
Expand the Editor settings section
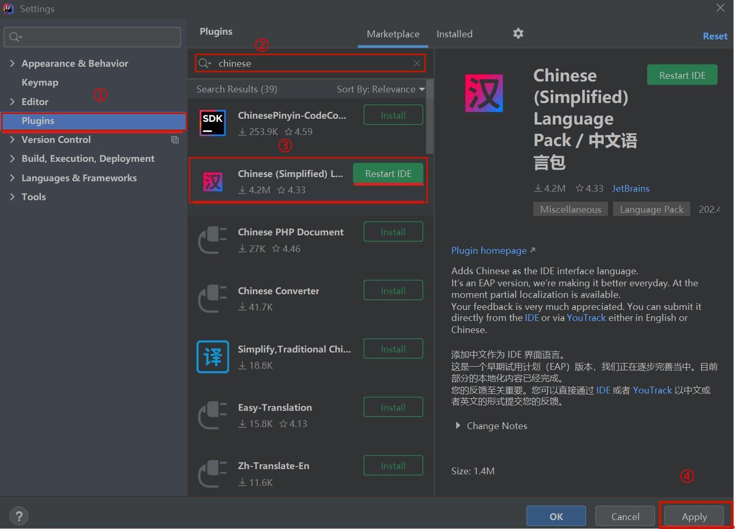(12, 101)
